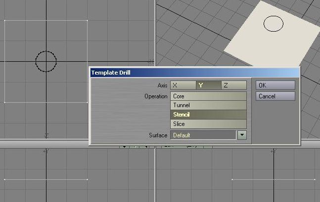
Task: Select the Core operation
Action: click(x=208, y=96)
